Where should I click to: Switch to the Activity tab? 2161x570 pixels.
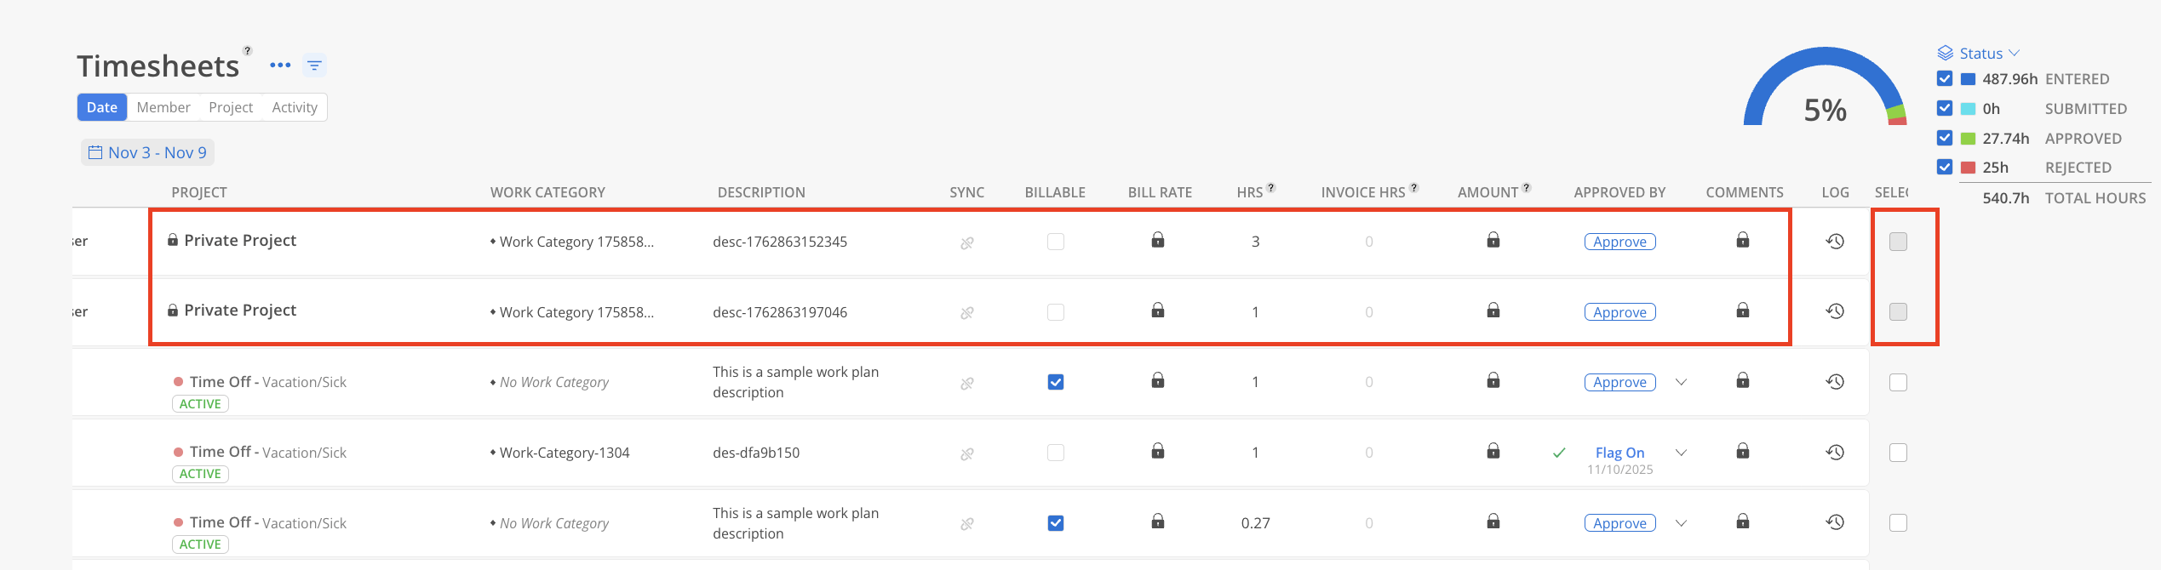tap(295, 107)
